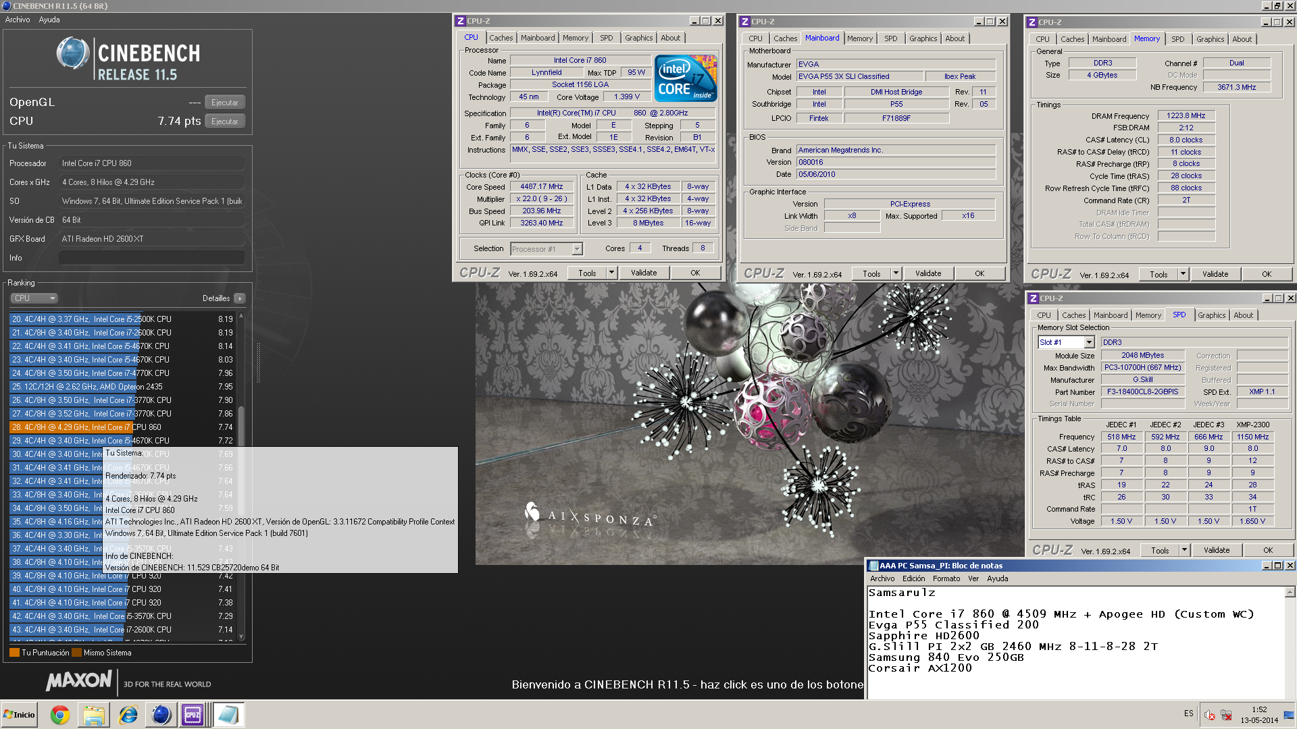Image resolution: width=1297 pixels, height=729 pixels.
Task: Open the ranking CPU dropdown
Action: tap(34, 298)
